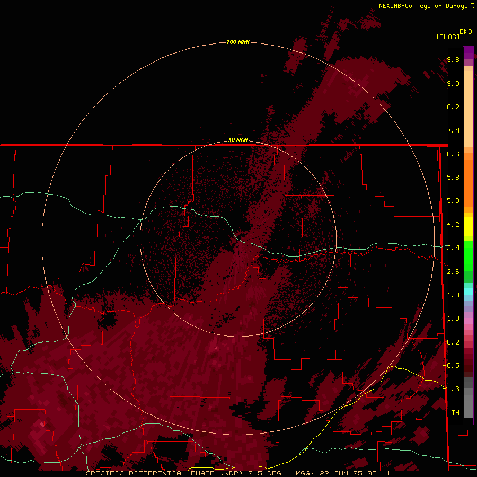Click the 0.5 DEG elevation text
The height and width of the screenshot is (477, 477).
pyautogui.click(x=266, y=473)
